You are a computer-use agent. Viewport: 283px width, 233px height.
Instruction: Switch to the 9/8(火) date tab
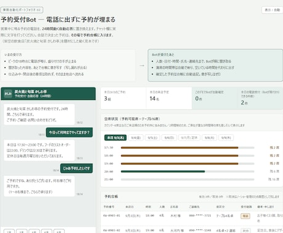tap(209, 138)
